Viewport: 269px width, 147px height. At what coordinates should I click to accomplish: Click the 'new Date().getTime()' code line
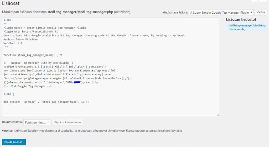[60, 71]
